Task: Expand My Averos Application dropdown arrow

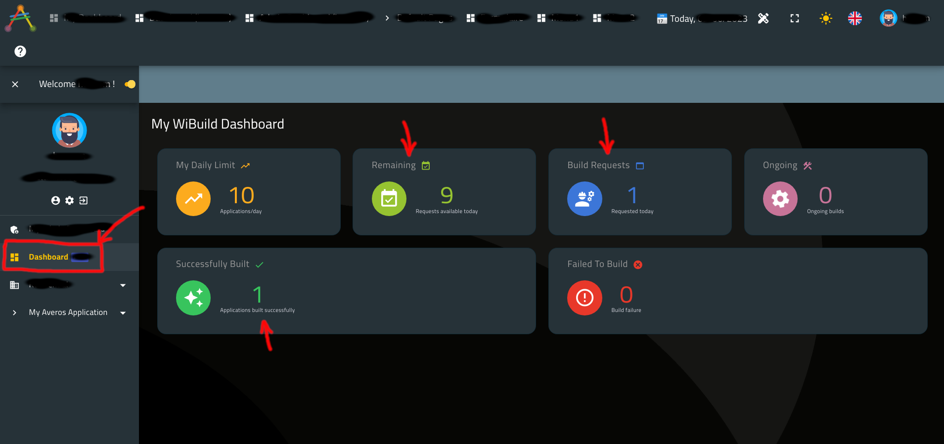Action: pos(123,312)
